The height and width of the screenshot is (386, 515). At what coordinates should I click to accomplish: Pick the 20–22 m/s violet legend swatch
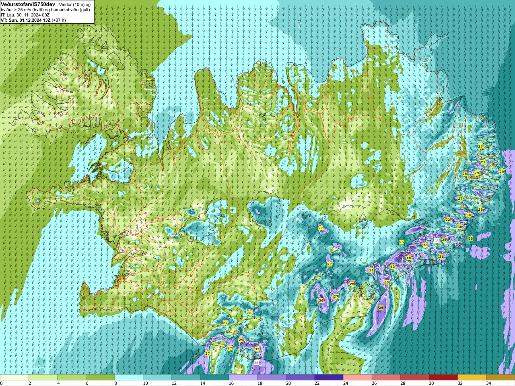point(300,378)
